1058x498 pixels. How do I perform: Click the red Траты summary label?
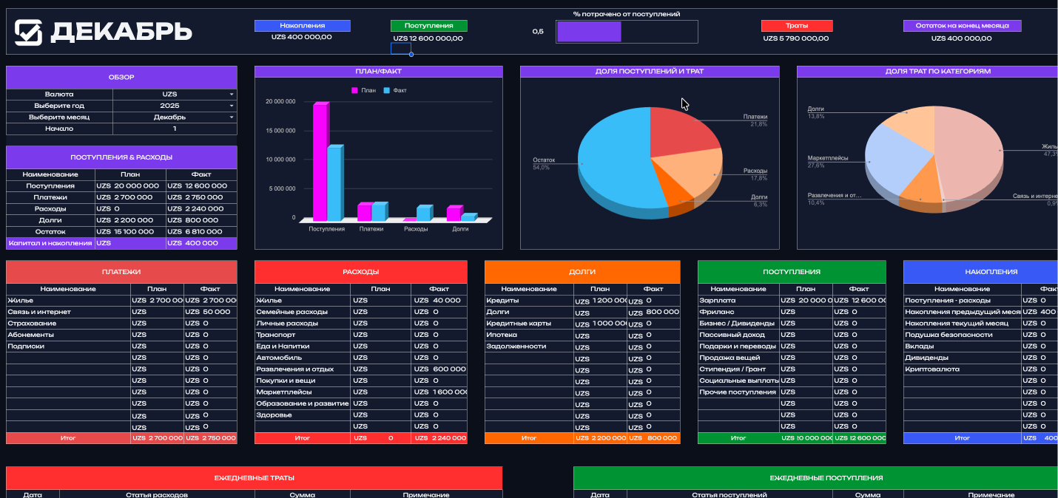(797, 26)
